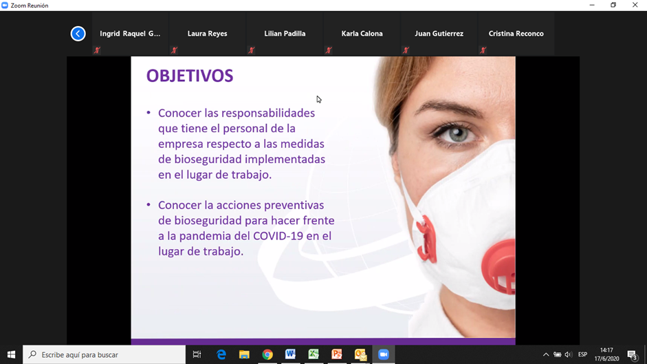Change input language ESP indicator

click(582, 354)
